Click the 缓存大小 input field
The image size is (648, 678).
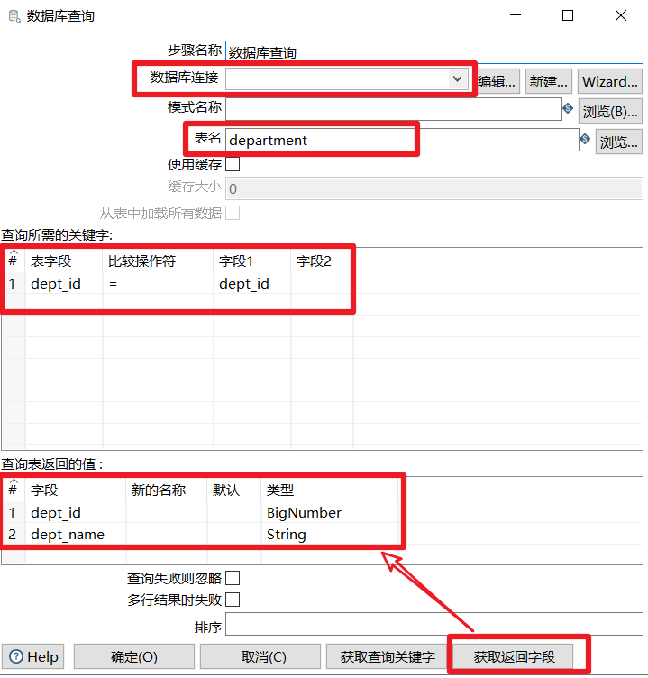click(434, 188)
